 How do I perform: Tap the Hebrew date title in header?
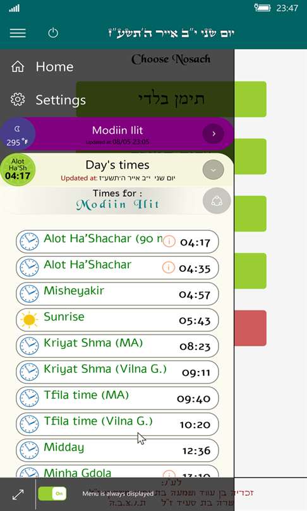click(x=171, y=33)
